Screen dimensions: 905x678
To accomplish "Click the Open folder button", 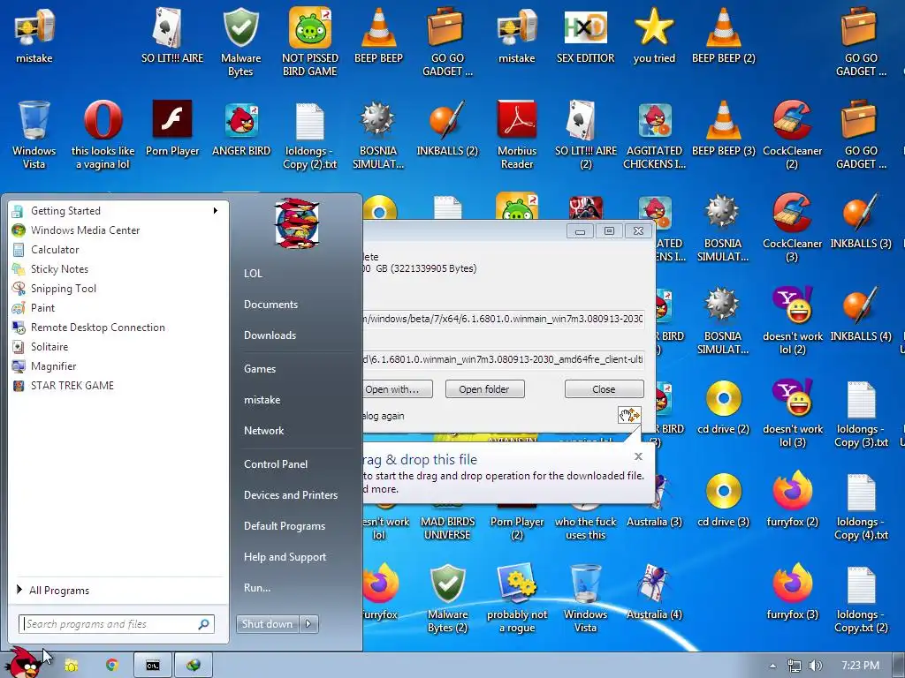I will coord(485,389).
